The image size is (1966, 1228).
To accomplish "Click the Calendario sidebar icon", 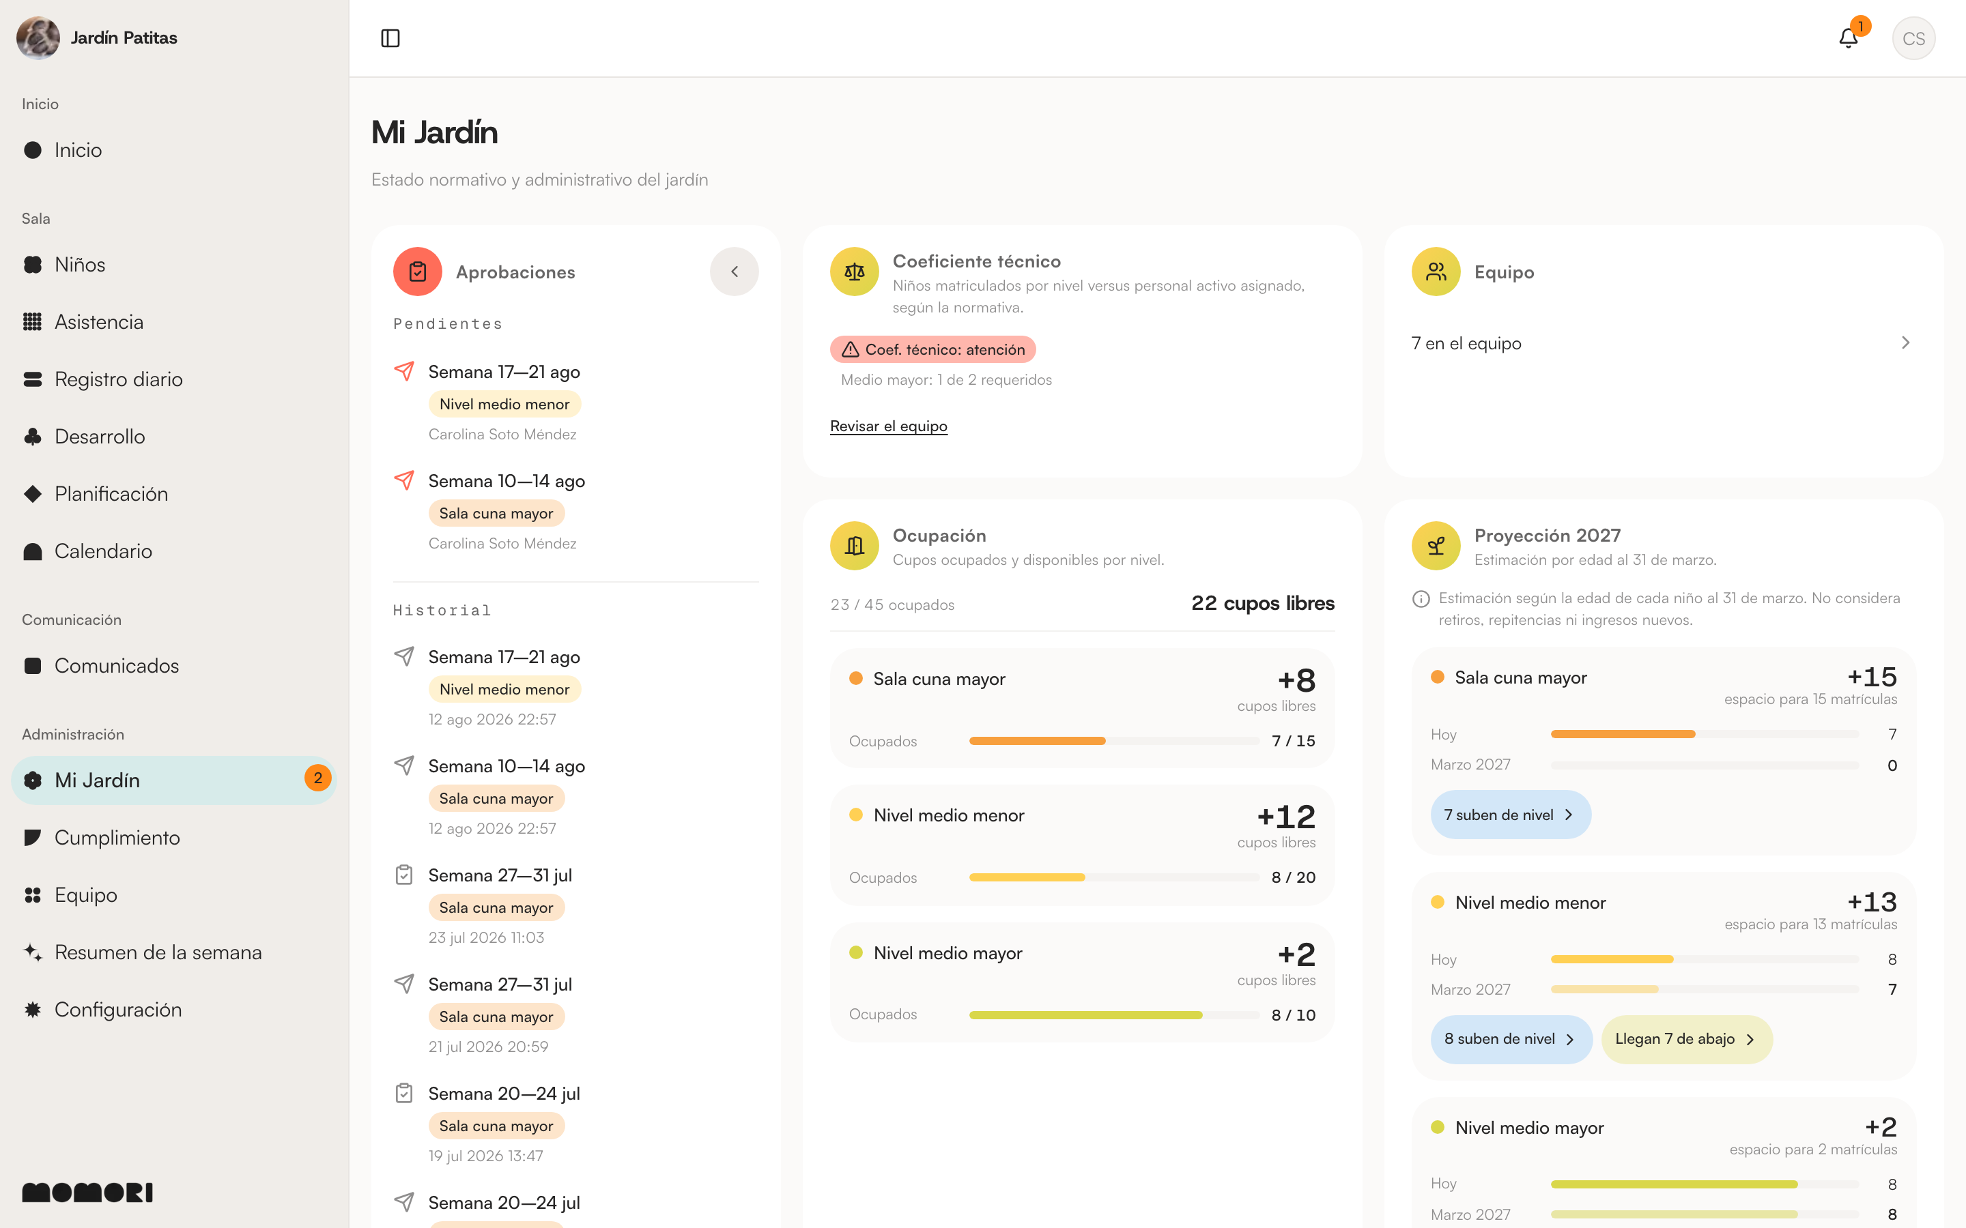I will 33,551.
